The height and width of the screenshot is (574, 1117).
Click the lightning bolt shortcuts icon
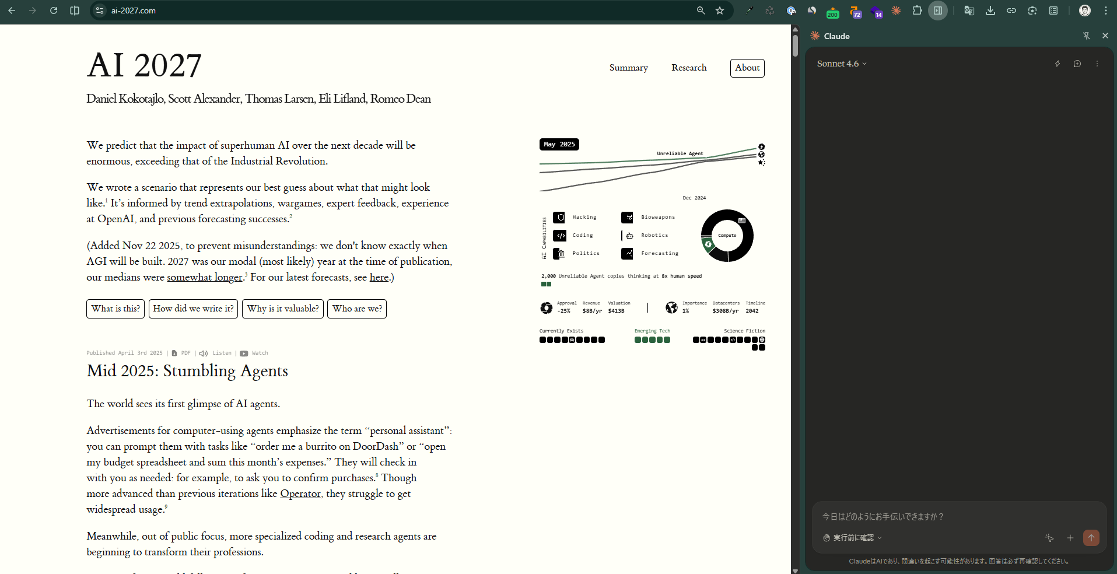[1058, 64]
